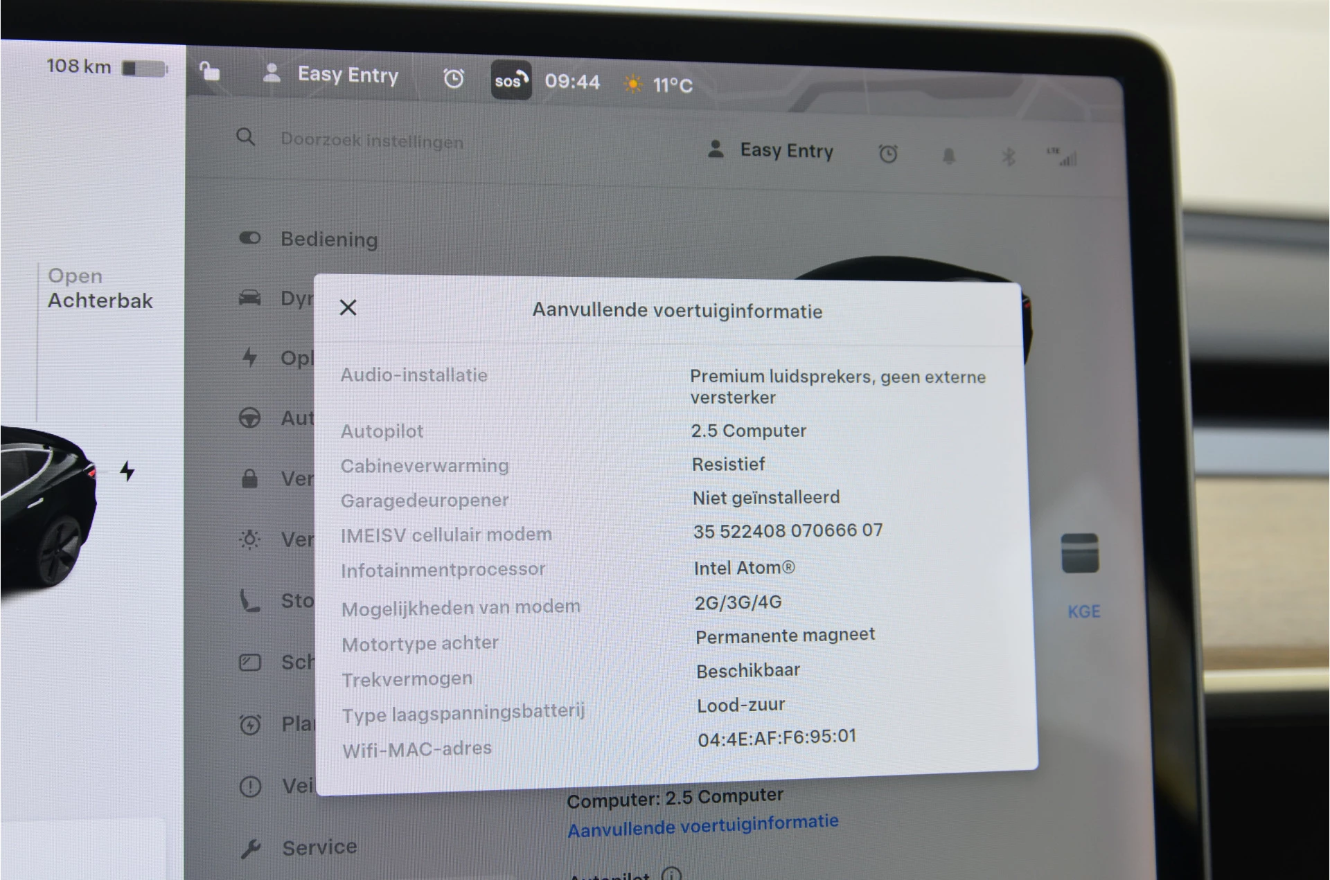Screen dimensions: 1330x880
Task: Tap Easy Entry profile in top status bar
Action: (x=331, y=75)
